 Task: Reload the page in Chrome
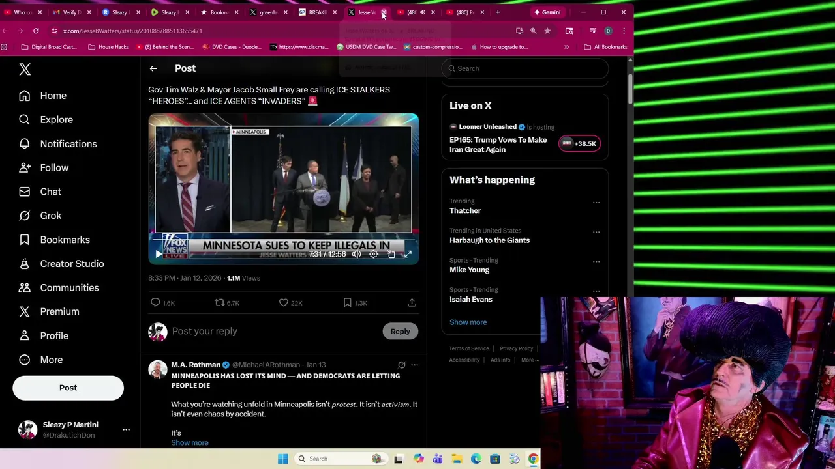coord(36,31)
